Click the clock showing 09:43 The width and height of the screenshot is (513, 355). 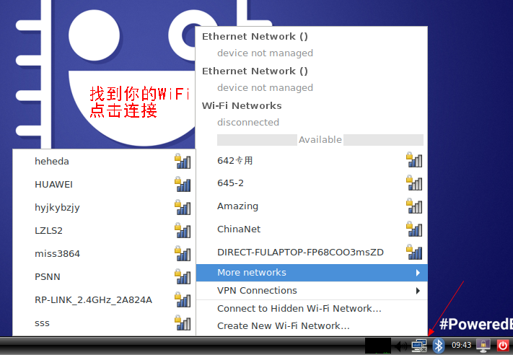(x=461, y=345)
